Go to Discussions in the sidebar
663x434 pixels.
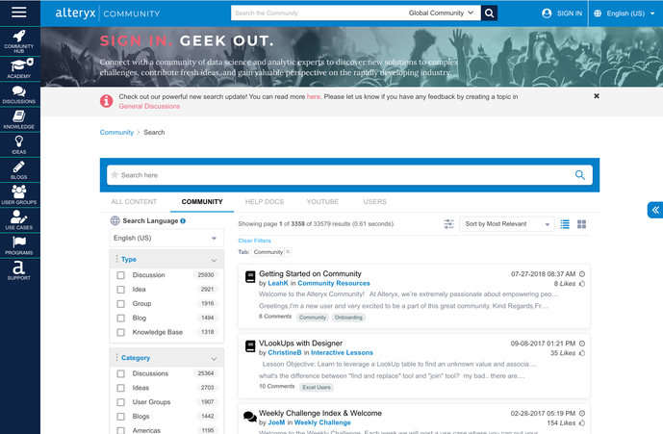[x=19, y=94]
